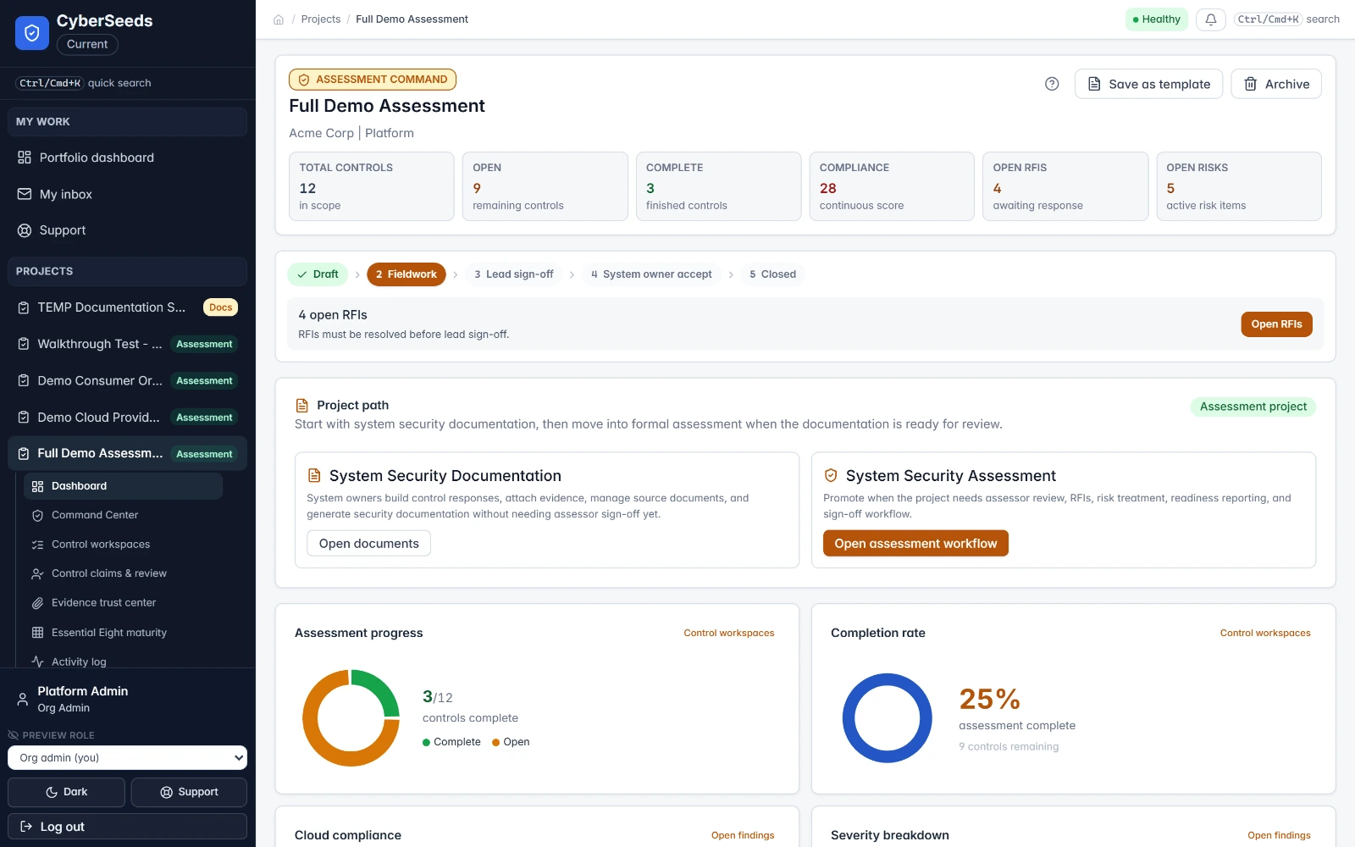This screenshot has height=847, width=1355.
Task: Open the Preview Role dropdown
Action: tap(127, 758)
